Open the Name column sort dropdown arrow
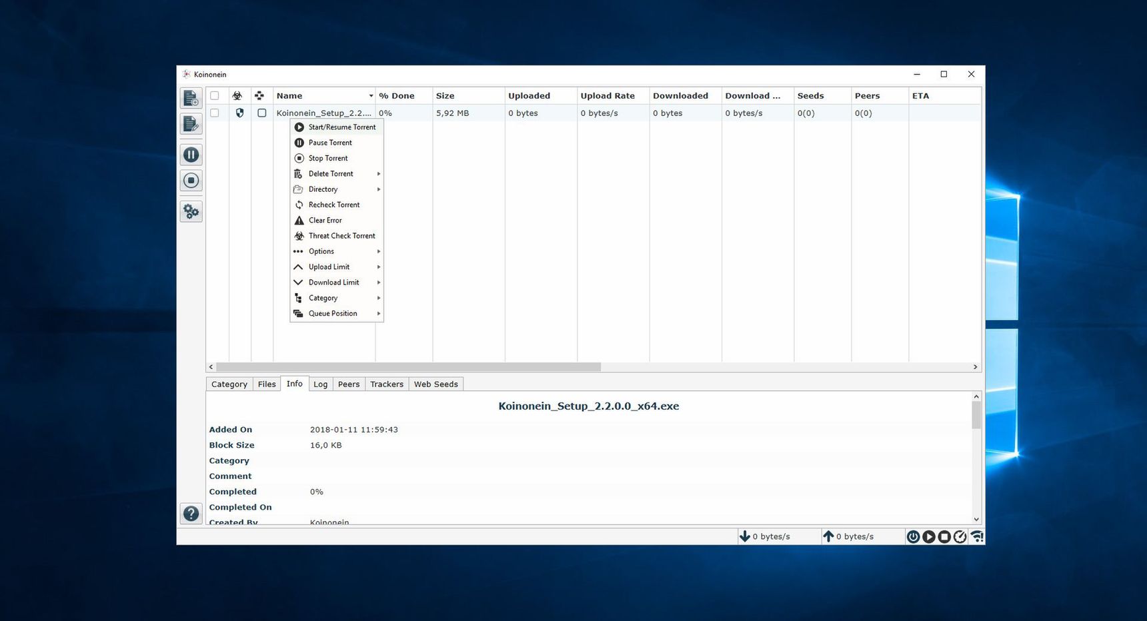 pos(371,96)
